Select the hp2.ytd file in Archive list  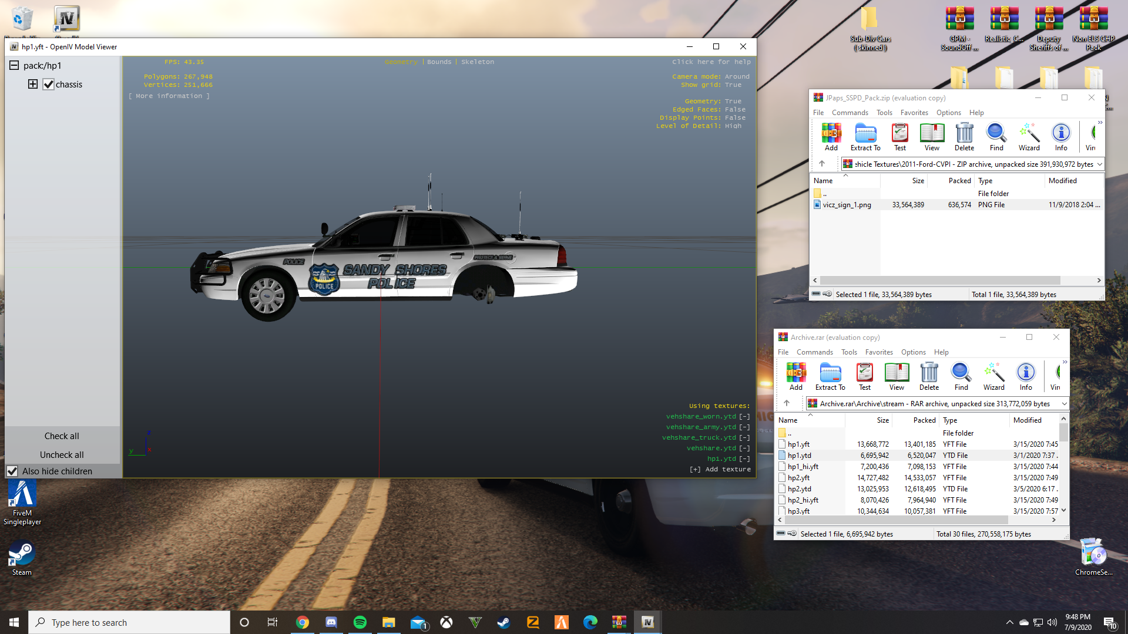click(x=799, y=489)
